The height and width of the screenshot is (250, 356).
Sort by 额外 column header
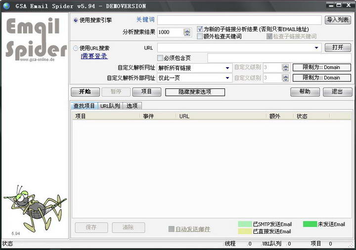tap(280, 116)
